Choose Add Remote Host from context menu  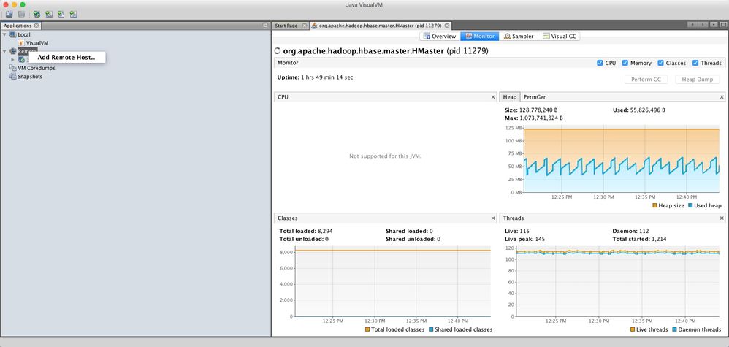coord(66,58)
